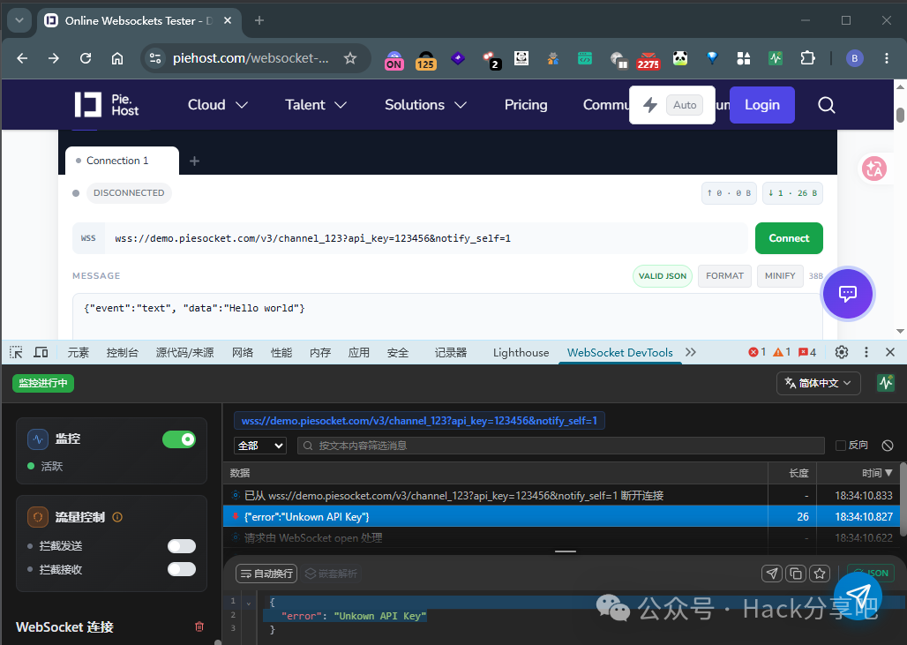This screenshot has width=907, height=645.
Task: Click the traffic control info icon
Action: (117, 517)
